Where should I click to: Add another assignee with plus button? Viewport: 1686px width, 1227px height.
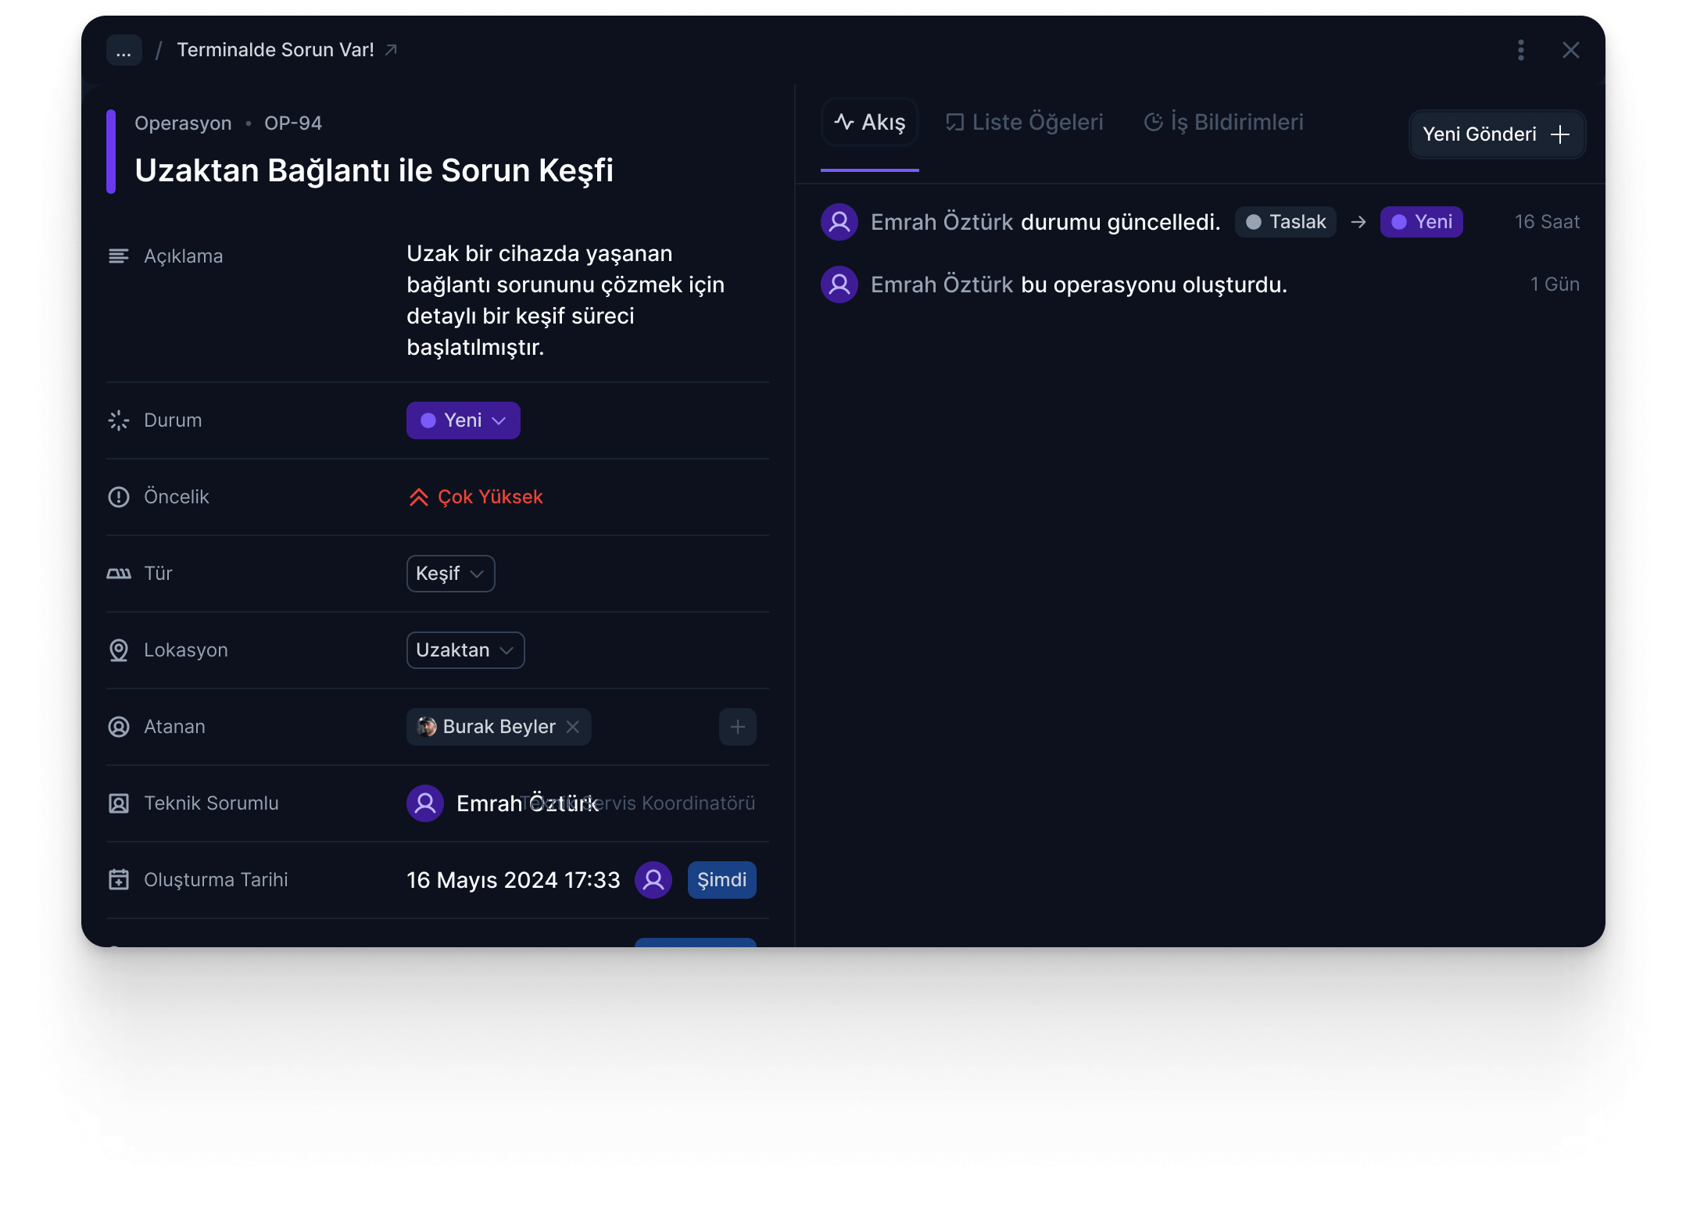coord(737,727)
